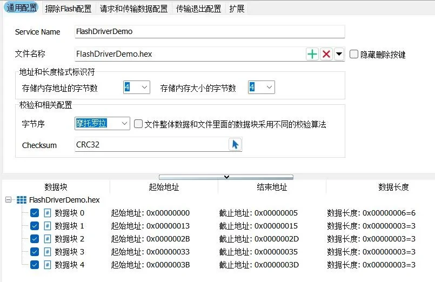Collapse the FlashDriverDemo.hex tree node
Image resolution: width=435 pixels, height=282 pixels.
coord(8,200)
